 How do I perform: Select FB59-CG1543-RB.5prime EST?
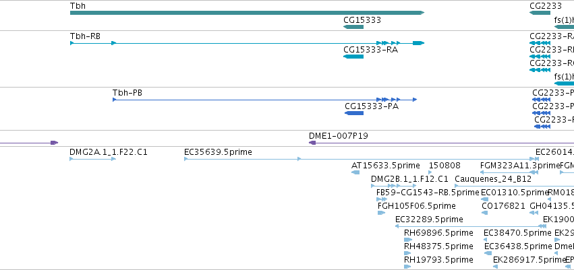click(x=382, y=199)
